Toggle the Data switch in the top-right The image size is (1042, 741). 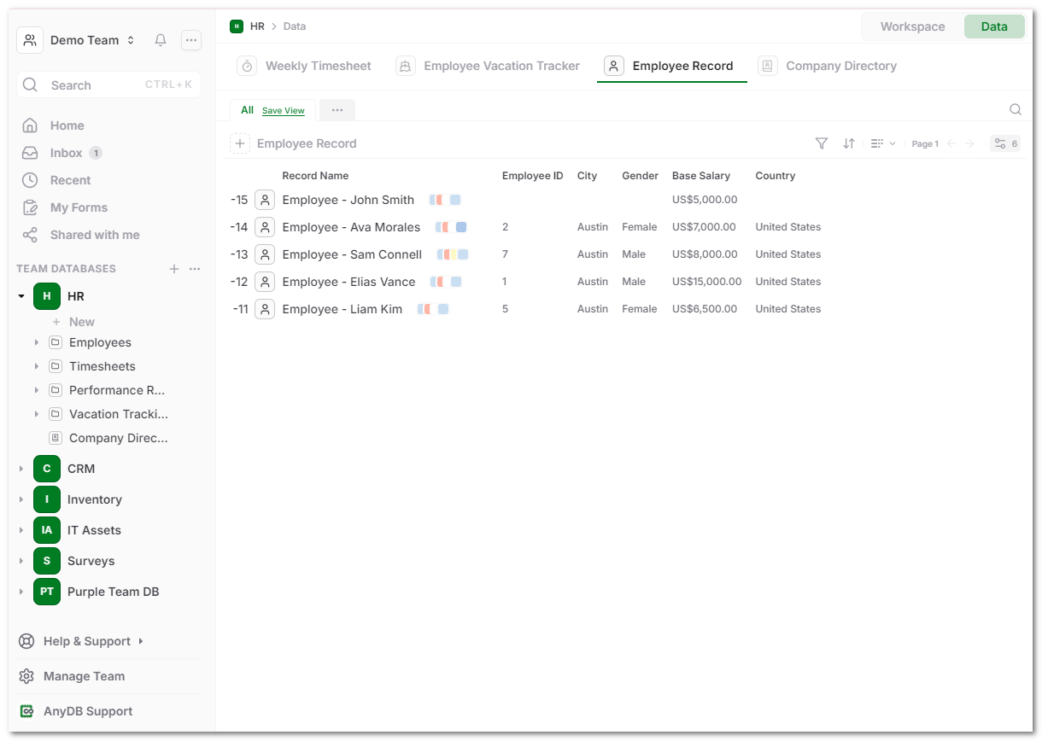click(993, 26)
